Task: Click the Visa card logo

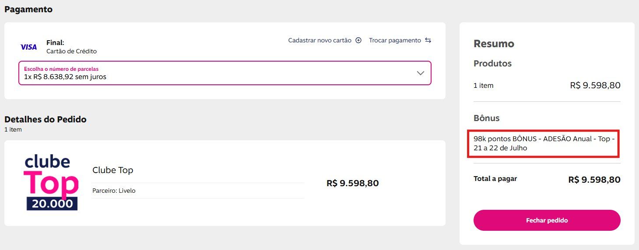Action: (28, 47)
